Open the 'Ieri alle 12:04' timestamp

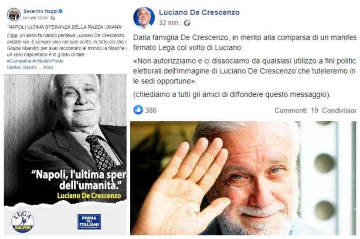(35, 18)
